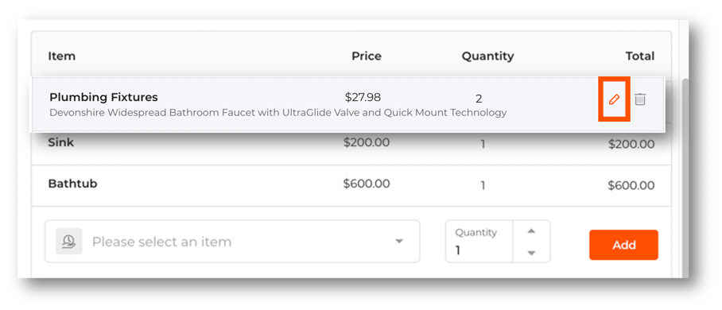Increase quantity with the up arrow
The image size is (722, 310).
click(x=531, y=231)
